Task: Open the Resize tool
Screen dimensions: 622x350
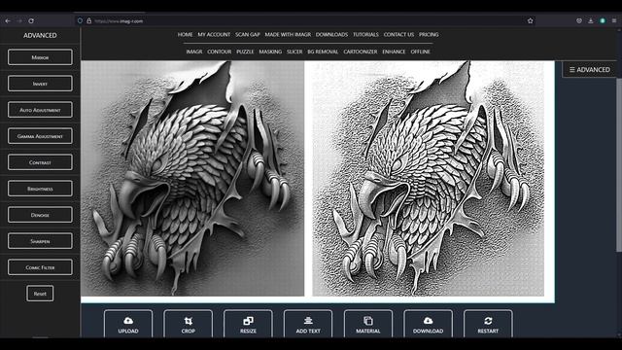Action: click(248, 324)
